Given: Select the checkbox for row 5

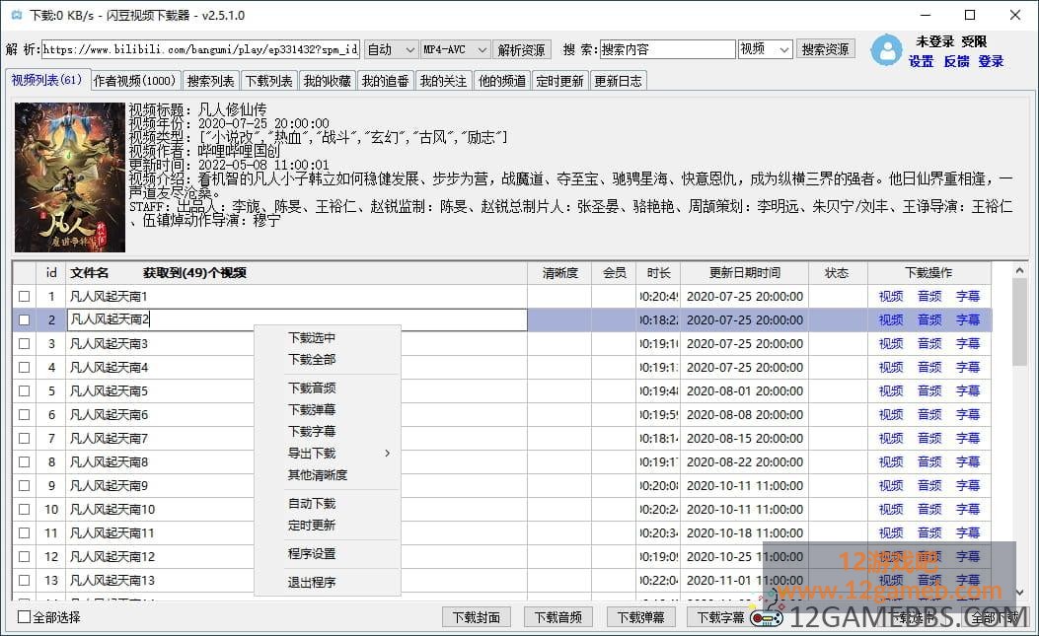Looking at the screenshot, I should point(25,390).
